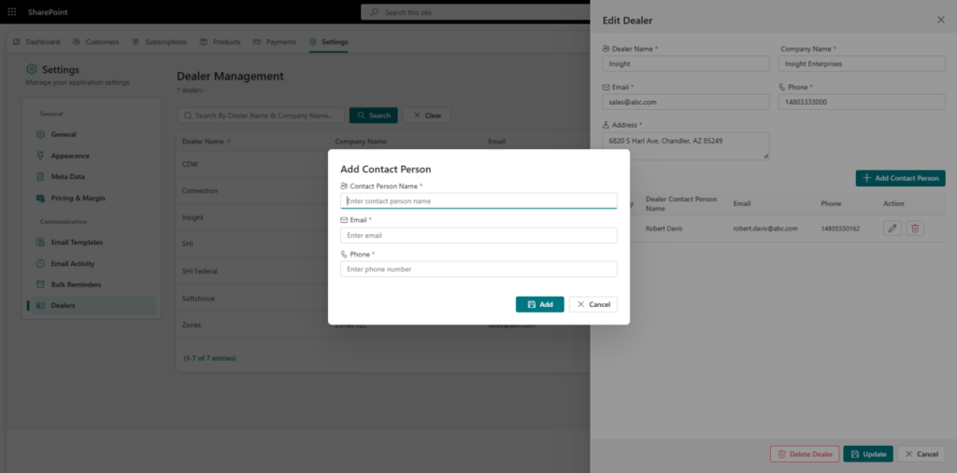The height and width of the screenshot is (473, 957).
Task: Click the Meta Data sidebar icon
Action: [40, 176]
